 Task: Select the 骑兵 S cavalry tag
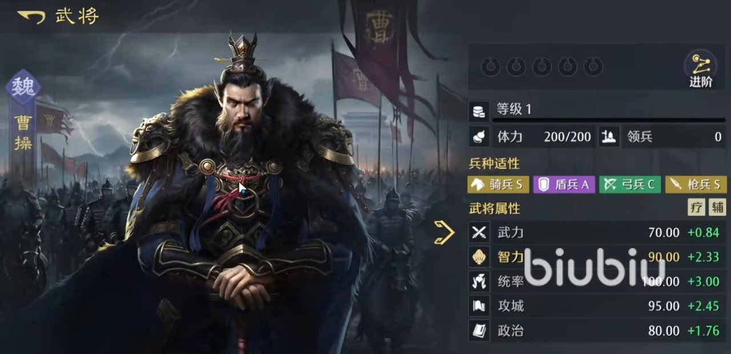pyautogui.click(x=498, y=184)
